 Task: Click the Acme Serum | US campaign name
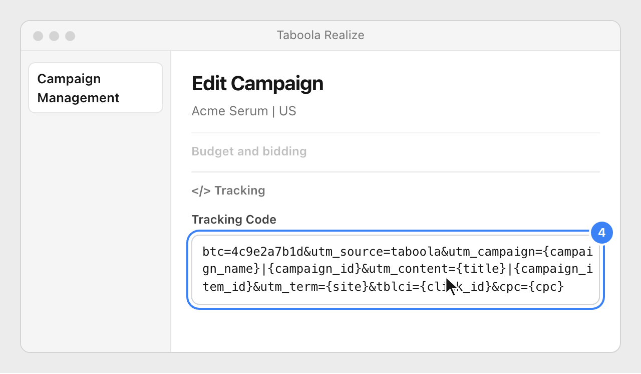click(x=244, y=111)
